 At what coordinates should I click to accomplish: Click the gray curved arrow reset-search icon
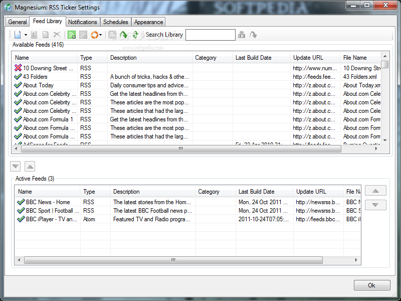pyautogui.click(x=253, y=35)
